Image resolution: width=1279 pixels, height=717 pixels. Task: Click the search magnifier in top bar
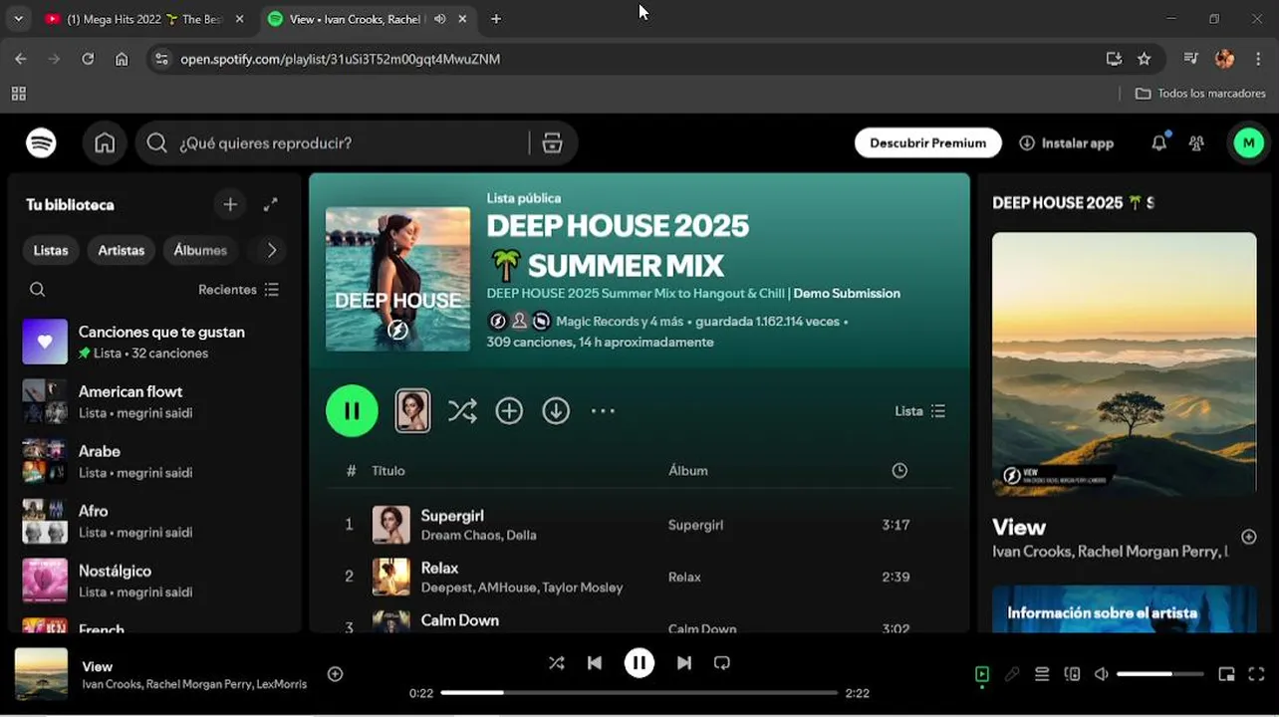pos(156,143)
